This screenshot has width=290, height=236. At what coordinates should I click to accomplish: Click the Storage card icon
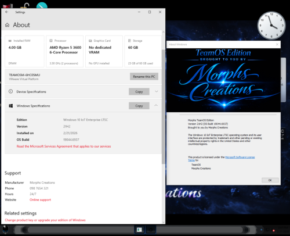tap(129, 41)
